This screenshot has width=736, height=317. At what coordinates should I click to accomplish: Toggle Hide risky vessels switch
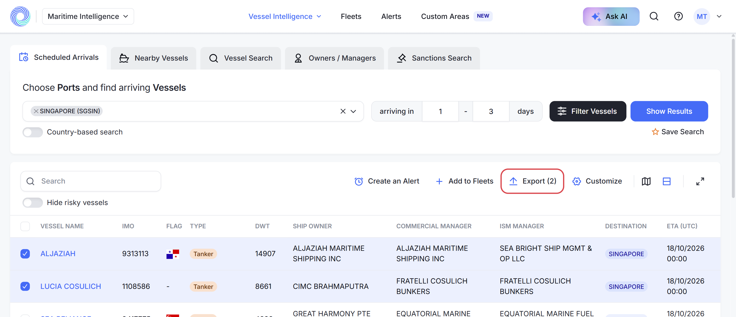click(32, 203)
